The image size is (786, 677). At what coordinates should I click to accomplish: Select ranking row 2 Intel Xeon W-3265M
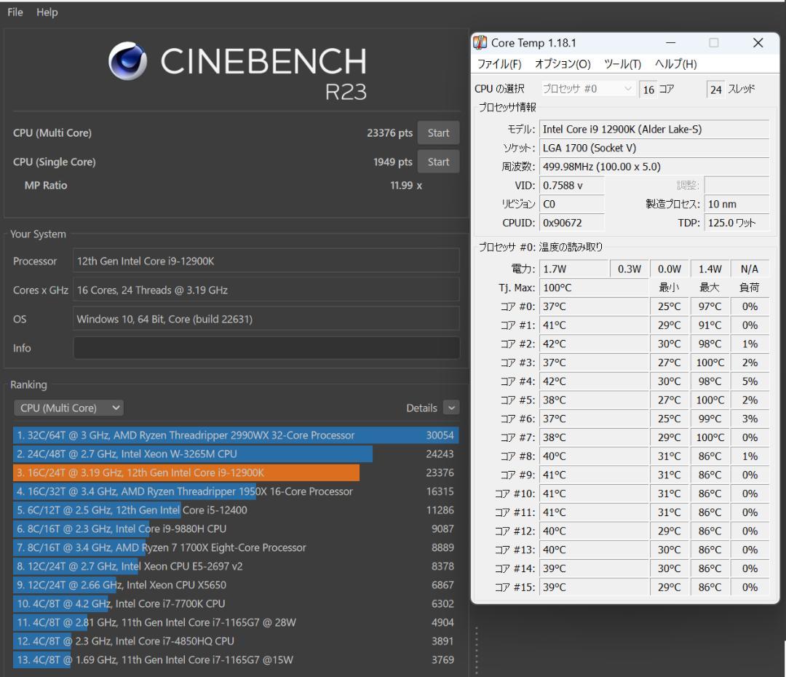(x=236, y=454)
